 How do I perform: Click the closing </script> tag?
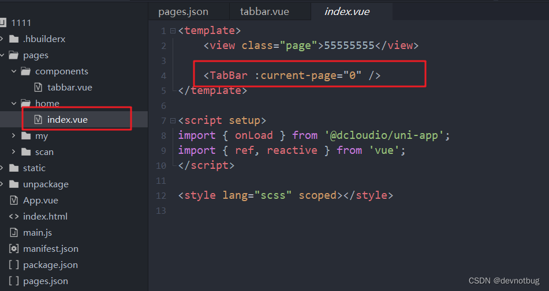tap(206, 165)
